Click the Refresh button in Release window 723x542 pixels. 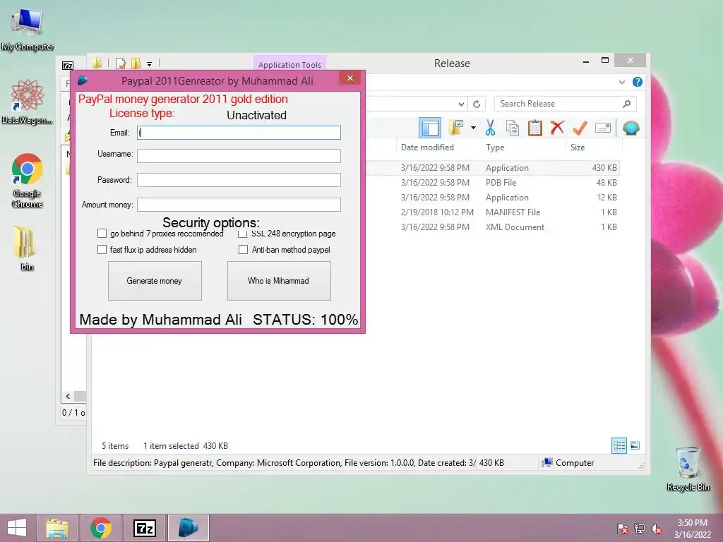[x=477, y=104]
